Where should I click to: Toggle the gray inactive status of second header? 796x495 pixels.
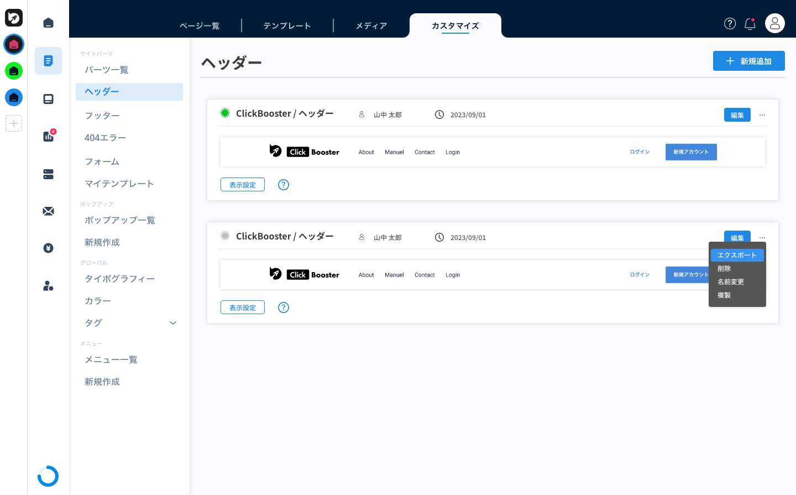225,236
